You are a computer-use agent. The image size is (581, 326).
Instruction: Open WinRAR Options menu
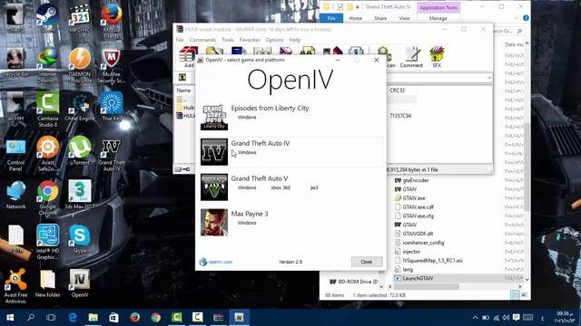click(x=274, y=40)
